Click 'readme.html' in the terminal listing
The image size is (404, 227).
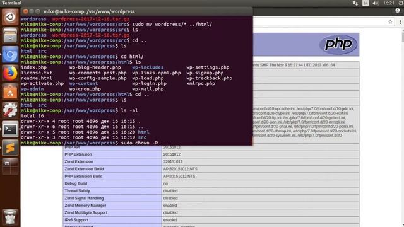point(37,78)
